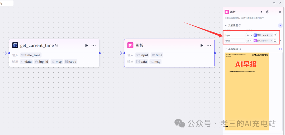The height and width of the screenshot is (135, 285).
Task: Select AI早报 title on canvas preview
Action: pos(246,64)
